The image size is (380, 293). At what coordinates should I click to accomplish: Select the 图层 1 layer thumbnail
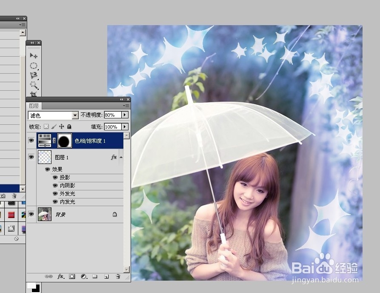45,157
